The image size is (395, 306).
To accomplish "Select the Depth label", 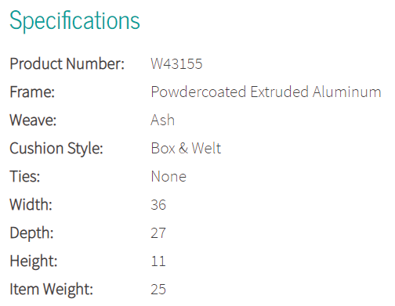I will 31,233.
